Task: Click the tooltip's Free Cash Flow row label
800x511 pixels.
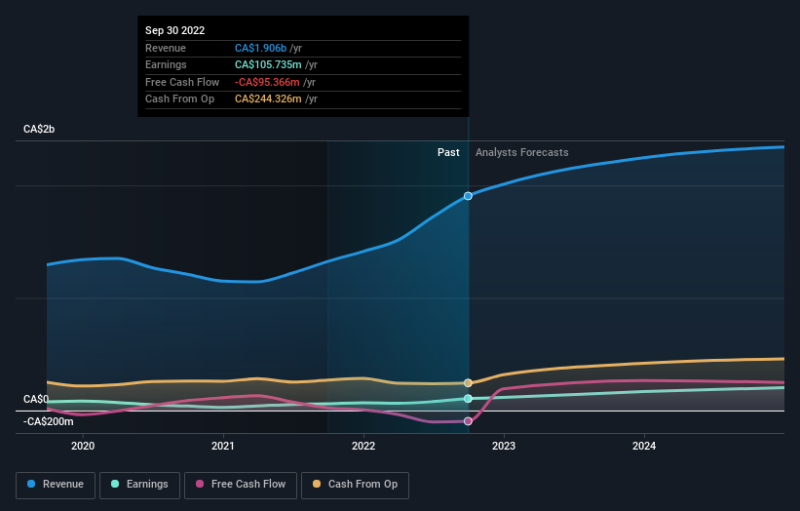Action: pos(182,82)
